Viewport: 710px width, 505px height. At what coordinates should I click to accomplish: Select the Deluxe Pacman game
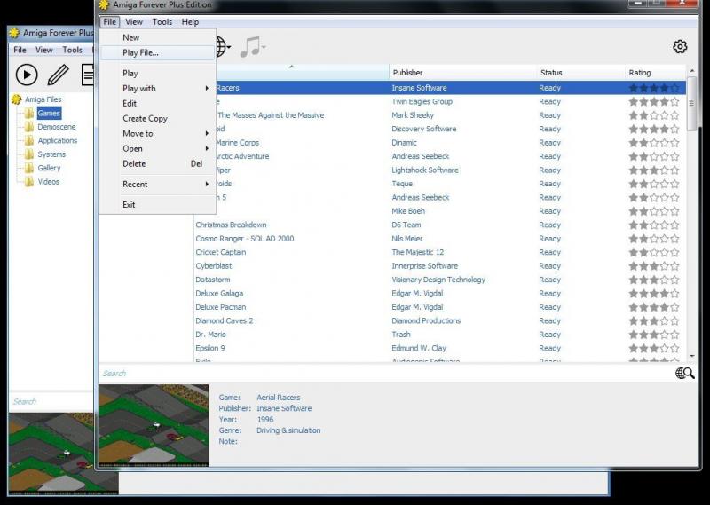click(x=439, y=307)
